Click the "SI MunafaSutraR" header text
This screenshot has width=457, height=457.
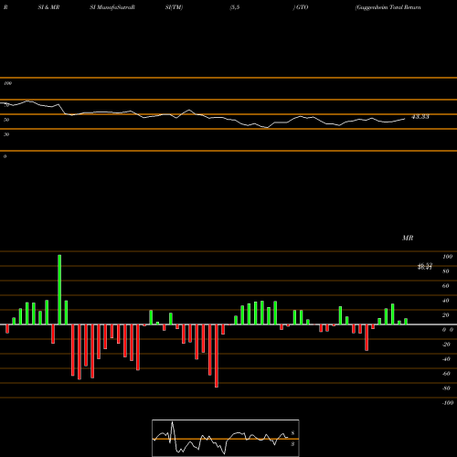coord(112,7)
